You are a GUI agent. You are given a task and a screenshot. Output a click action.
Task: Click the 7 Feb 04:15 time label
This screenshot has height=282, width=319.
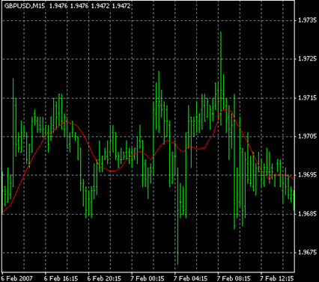click(x=191, y=278)
